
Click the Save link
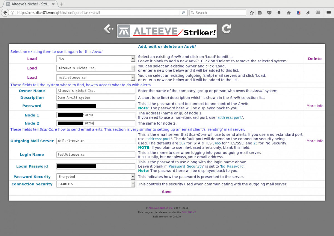coord(167,192)
